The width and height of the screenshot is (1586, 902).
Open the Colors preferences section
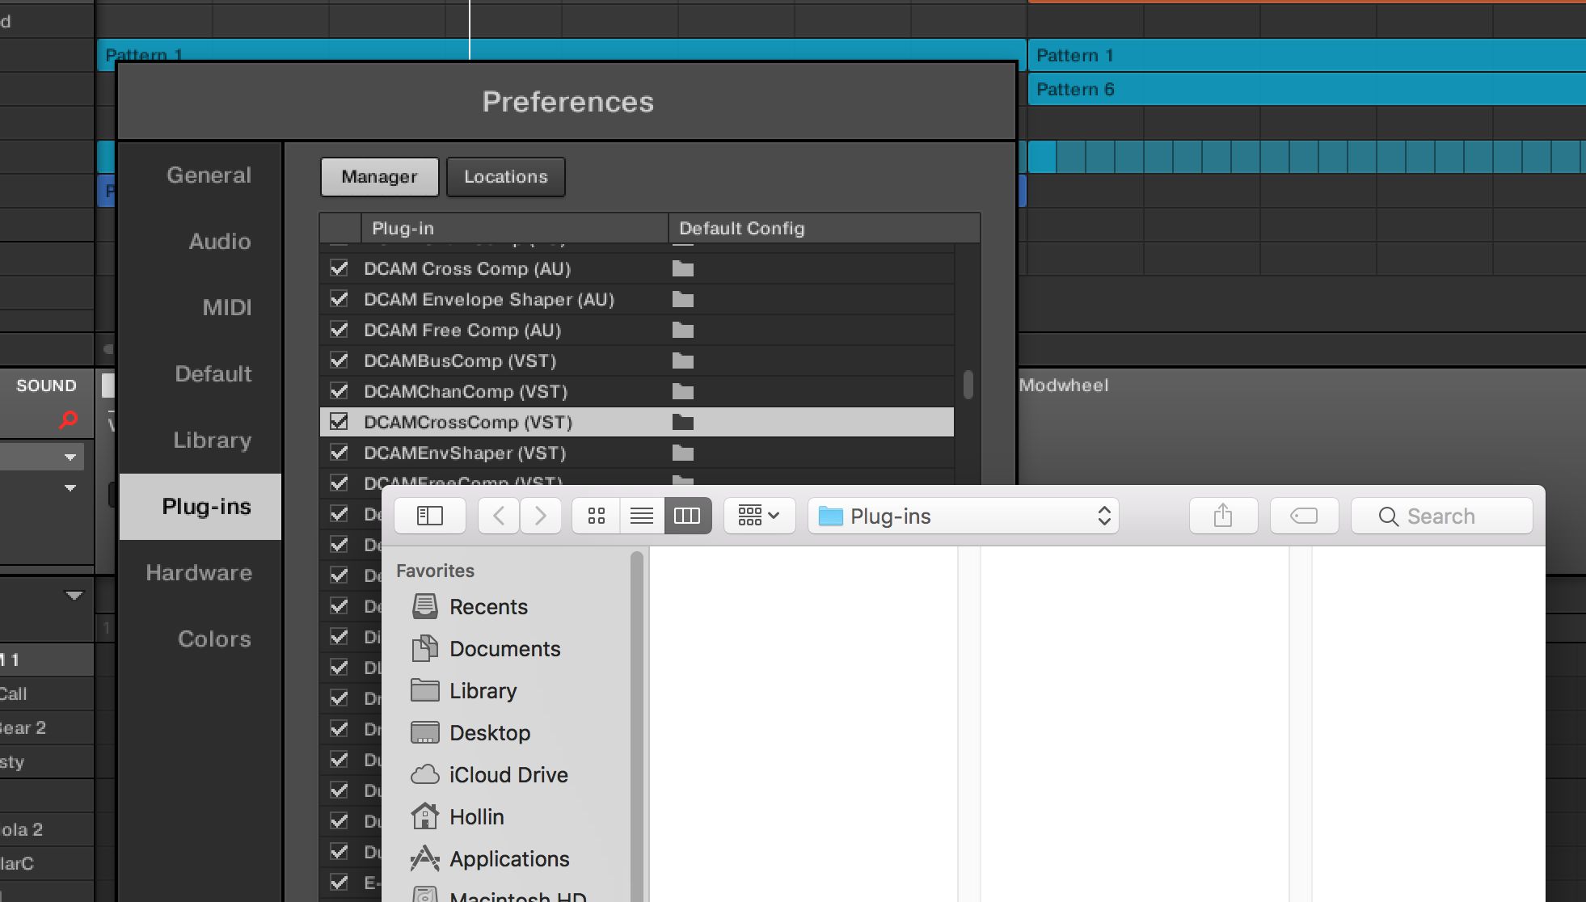[x=213, y=639]
